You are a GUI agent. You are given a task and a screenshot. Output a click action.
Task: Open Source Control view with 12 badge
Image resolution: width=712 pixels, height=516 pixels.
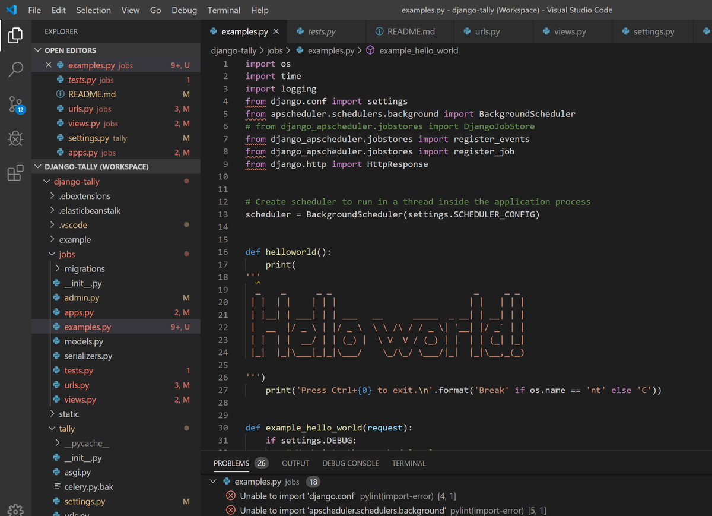(x=15, y=105)
